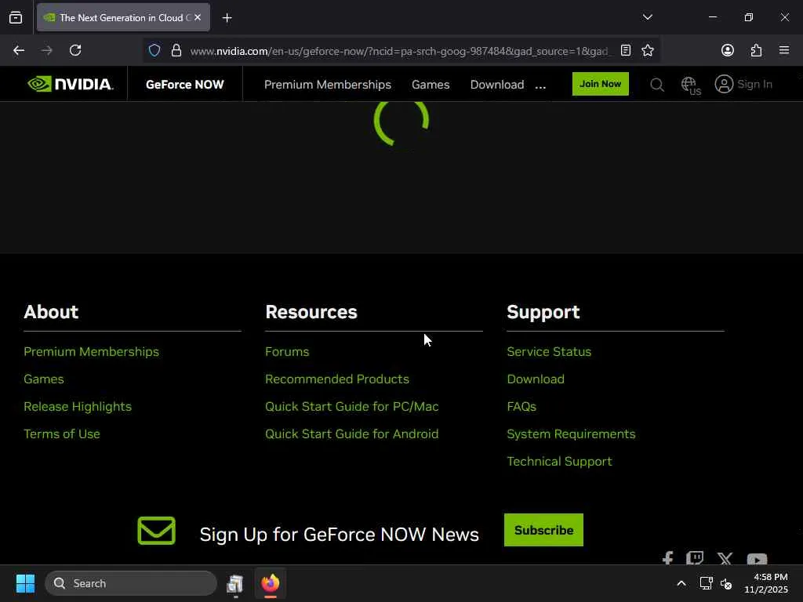Open Quick Start Guide for PC/Mac

coord(352,407)
